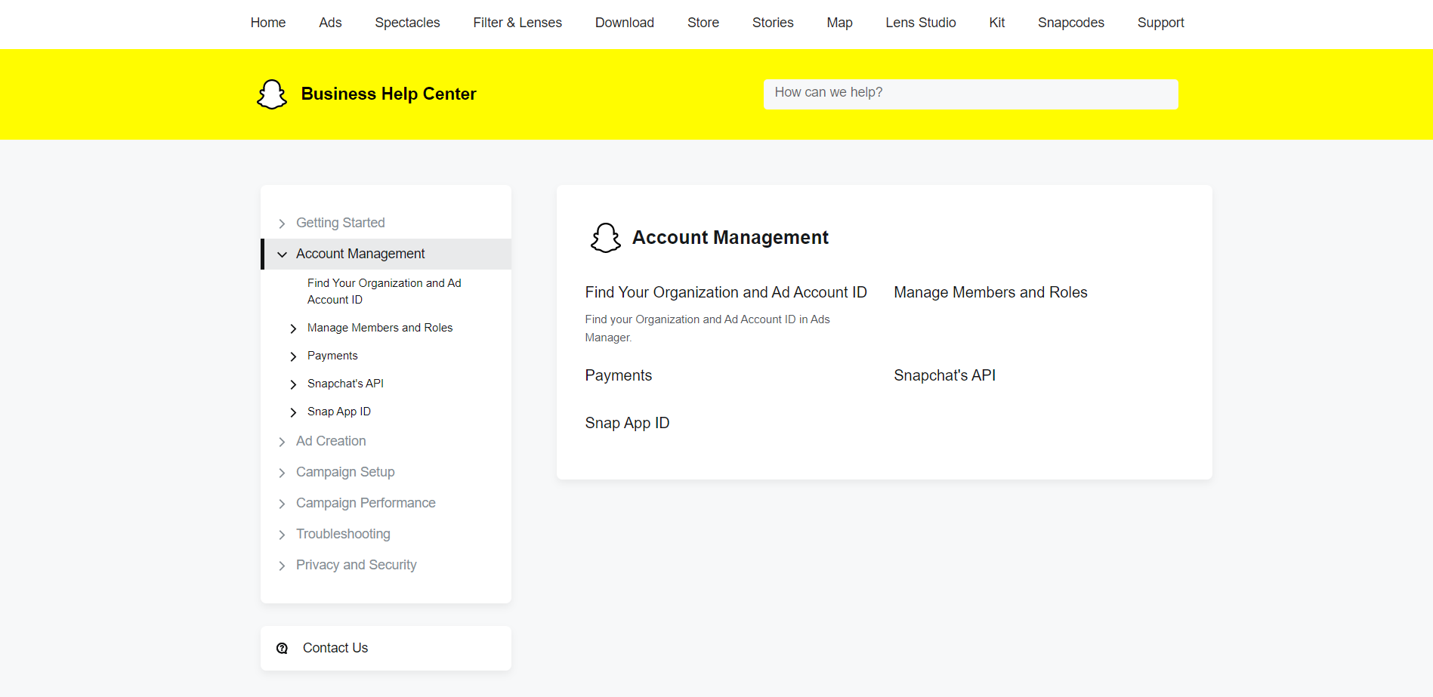
Task: Click the Contact Us link
Action: coord(335,648)
